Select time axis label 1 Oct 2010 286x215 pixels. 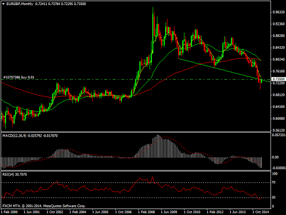(x=192, y=212)
